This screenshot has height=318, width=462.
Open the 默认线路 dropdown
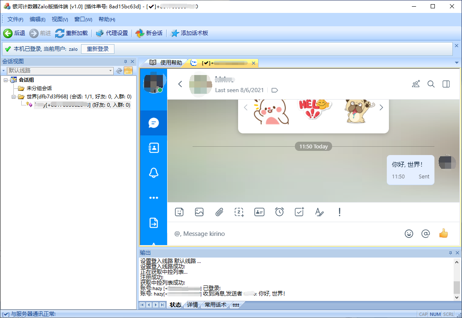click(x=111, y=71)
